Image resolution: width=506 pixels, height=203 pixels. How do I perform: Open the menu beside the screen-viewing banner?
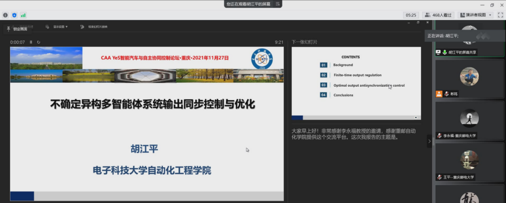(278, 4)
